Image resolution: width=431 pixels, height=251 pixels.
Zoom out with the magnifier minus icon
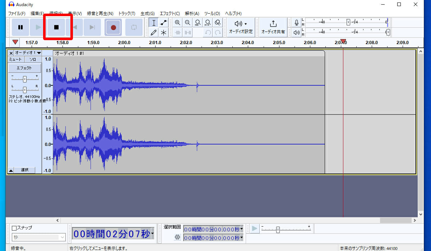187,23
